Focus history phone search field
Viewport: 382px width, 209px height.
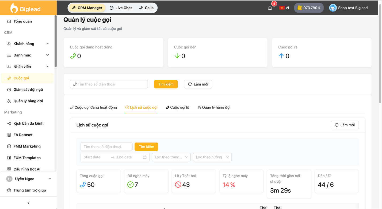(106, 147)
